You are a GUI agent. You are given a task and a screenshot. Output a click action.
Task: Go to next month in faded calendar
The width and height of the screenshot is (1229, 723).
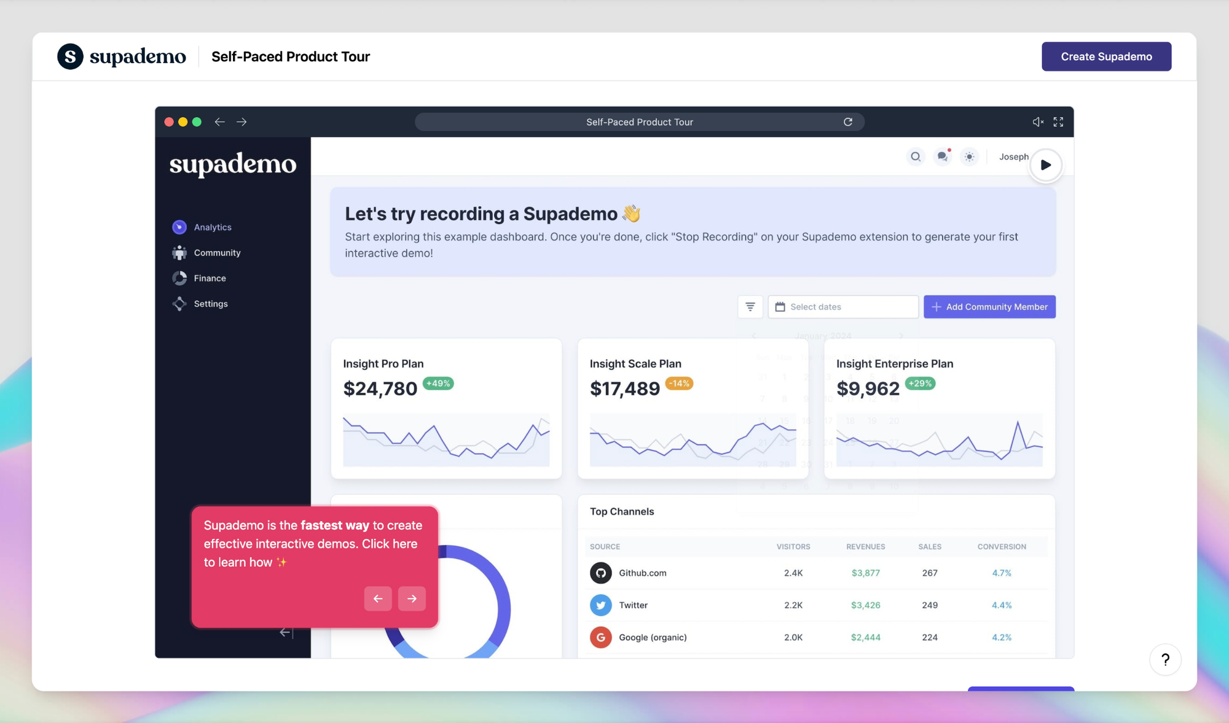pos(901,336)
